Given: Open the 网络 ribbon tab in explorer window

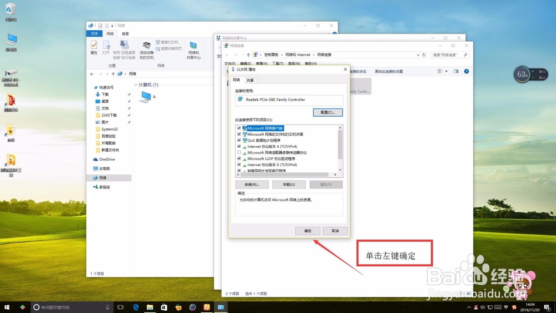Looking at the screenshot, I should [x=110, y=34].
